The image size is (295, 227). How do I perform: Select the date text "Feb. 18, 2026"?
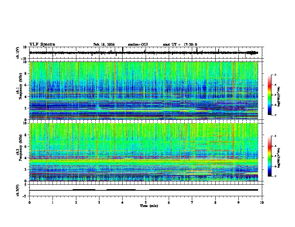point(104,45)
